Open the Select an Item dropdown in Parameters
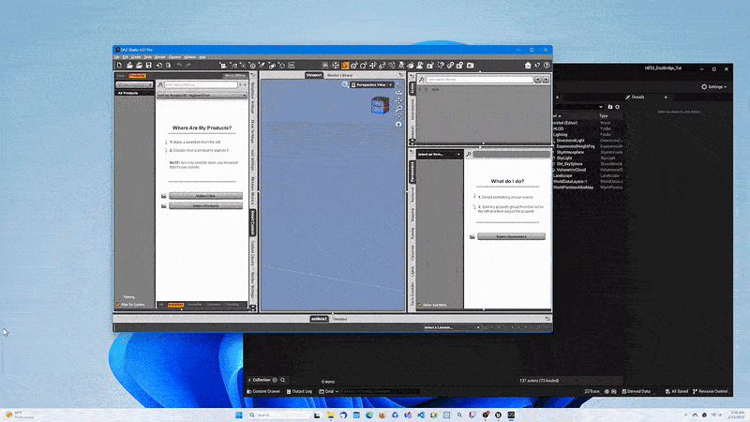 pyautogui.click(x=439, y=154)
